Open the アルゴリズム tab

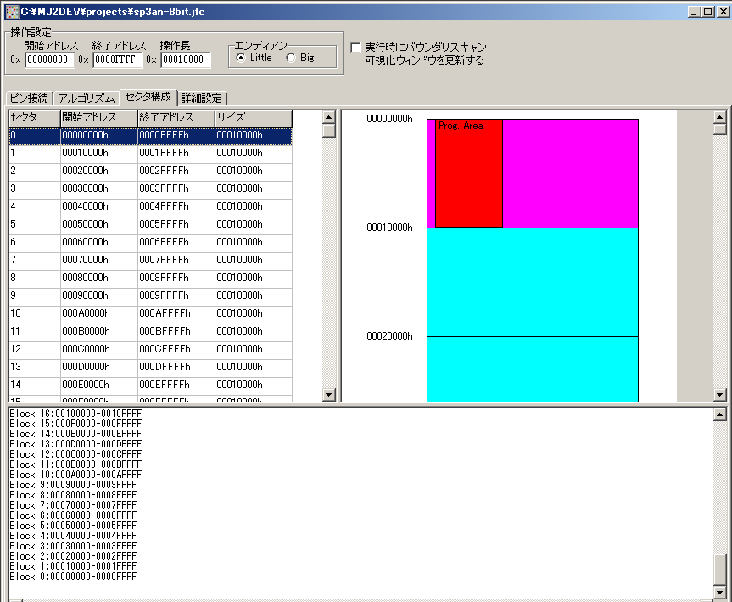(87, 98)
